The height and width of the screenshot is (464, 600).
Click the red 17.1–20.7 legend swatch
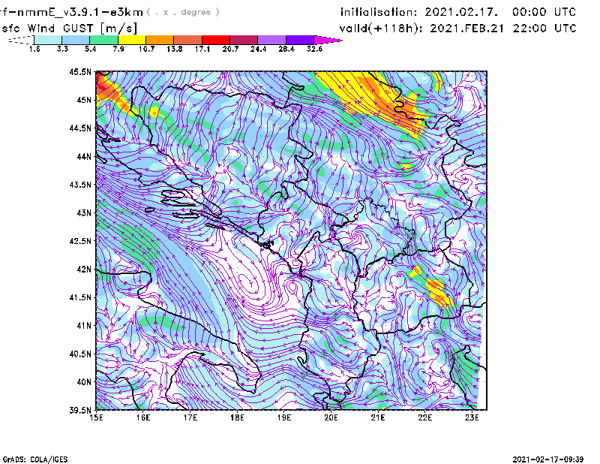[216, 40]
